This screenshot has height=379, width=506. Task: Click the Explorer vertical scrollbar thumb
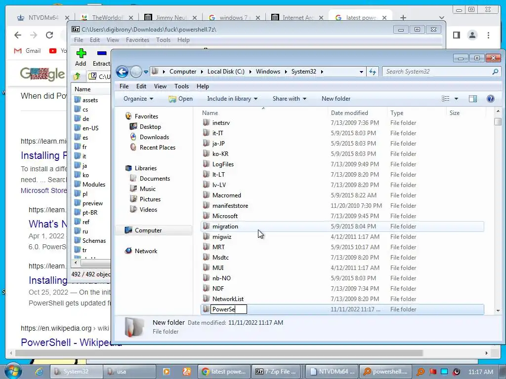click(498, 122)
